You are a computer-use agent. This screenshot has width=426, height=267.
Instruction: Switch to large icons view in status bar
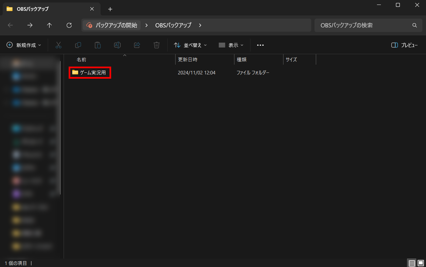(x=421, y=263)
